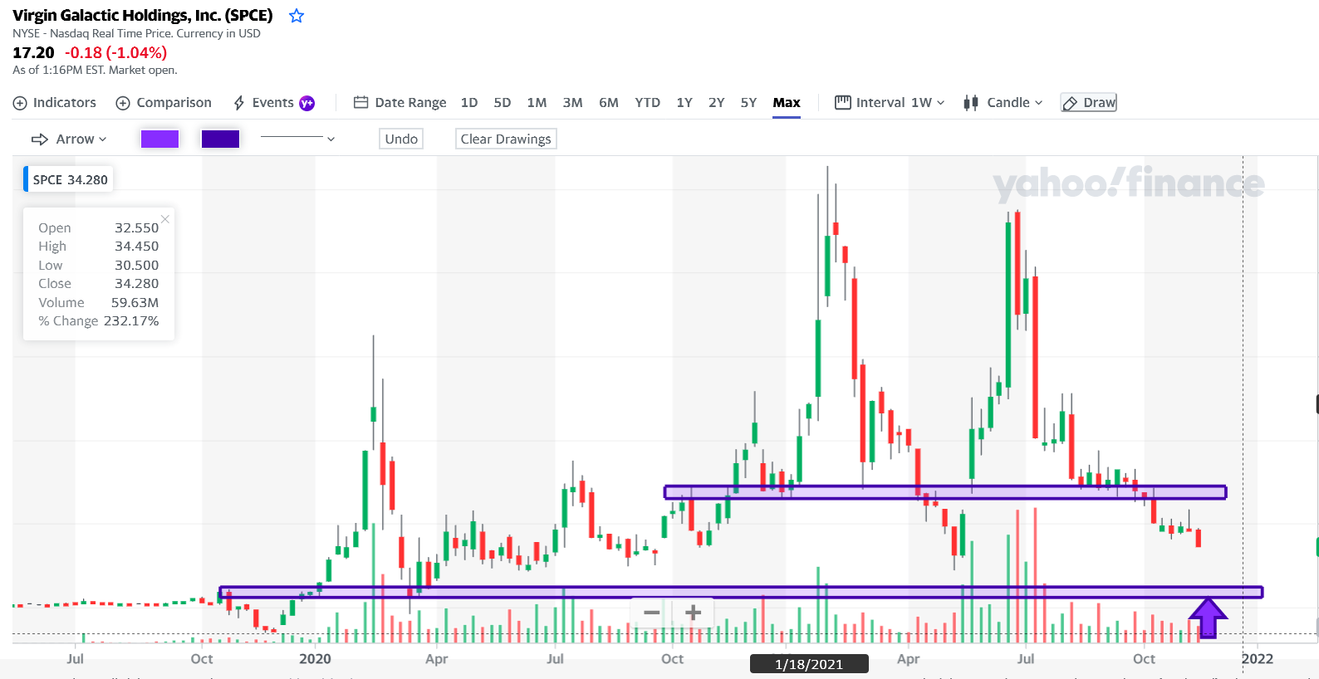Click the -0.18 (-1.04%) price change

[116, 52]
